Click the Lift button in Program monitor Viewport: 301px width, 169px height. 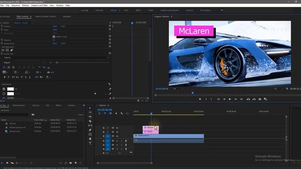tap(248, 99)
